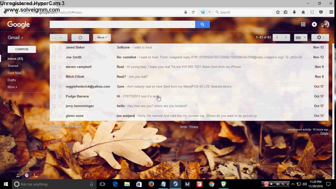Open Google notifications bell
The height and width of the screenshot is (189, 336).
coord(314,24)
